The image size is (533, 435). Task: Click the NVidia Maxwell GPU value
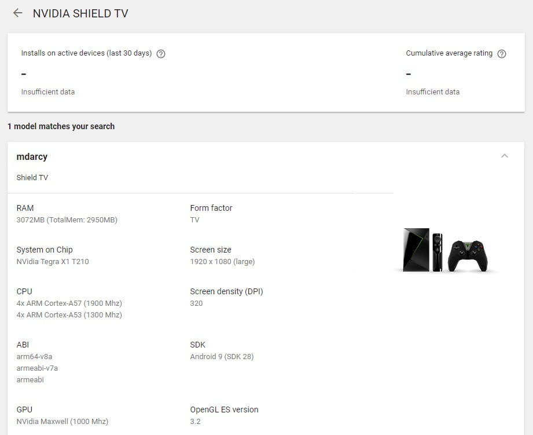(62, 422)
